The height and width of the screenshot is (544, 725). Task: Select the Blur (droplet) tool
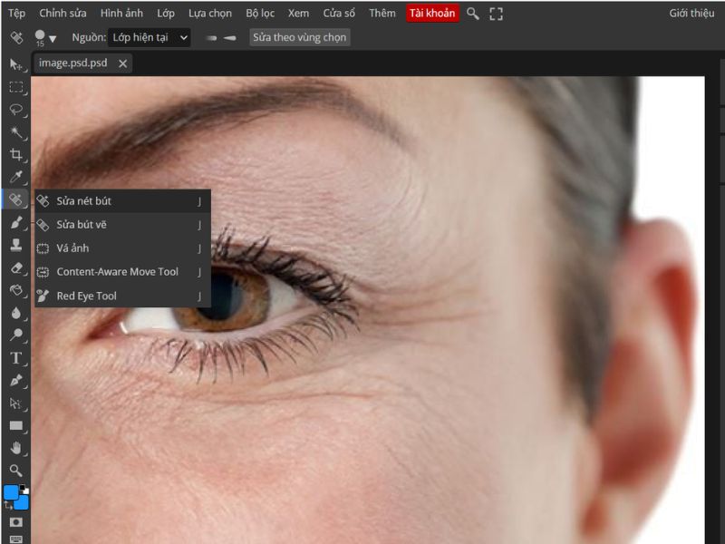click(x=15, y=313)
